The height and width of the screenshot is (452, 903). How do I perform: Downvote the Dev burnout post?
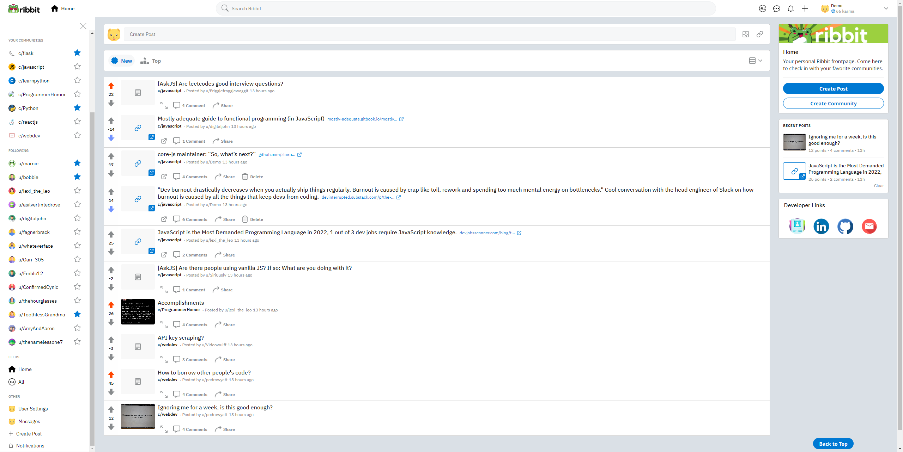pos(111,209)
